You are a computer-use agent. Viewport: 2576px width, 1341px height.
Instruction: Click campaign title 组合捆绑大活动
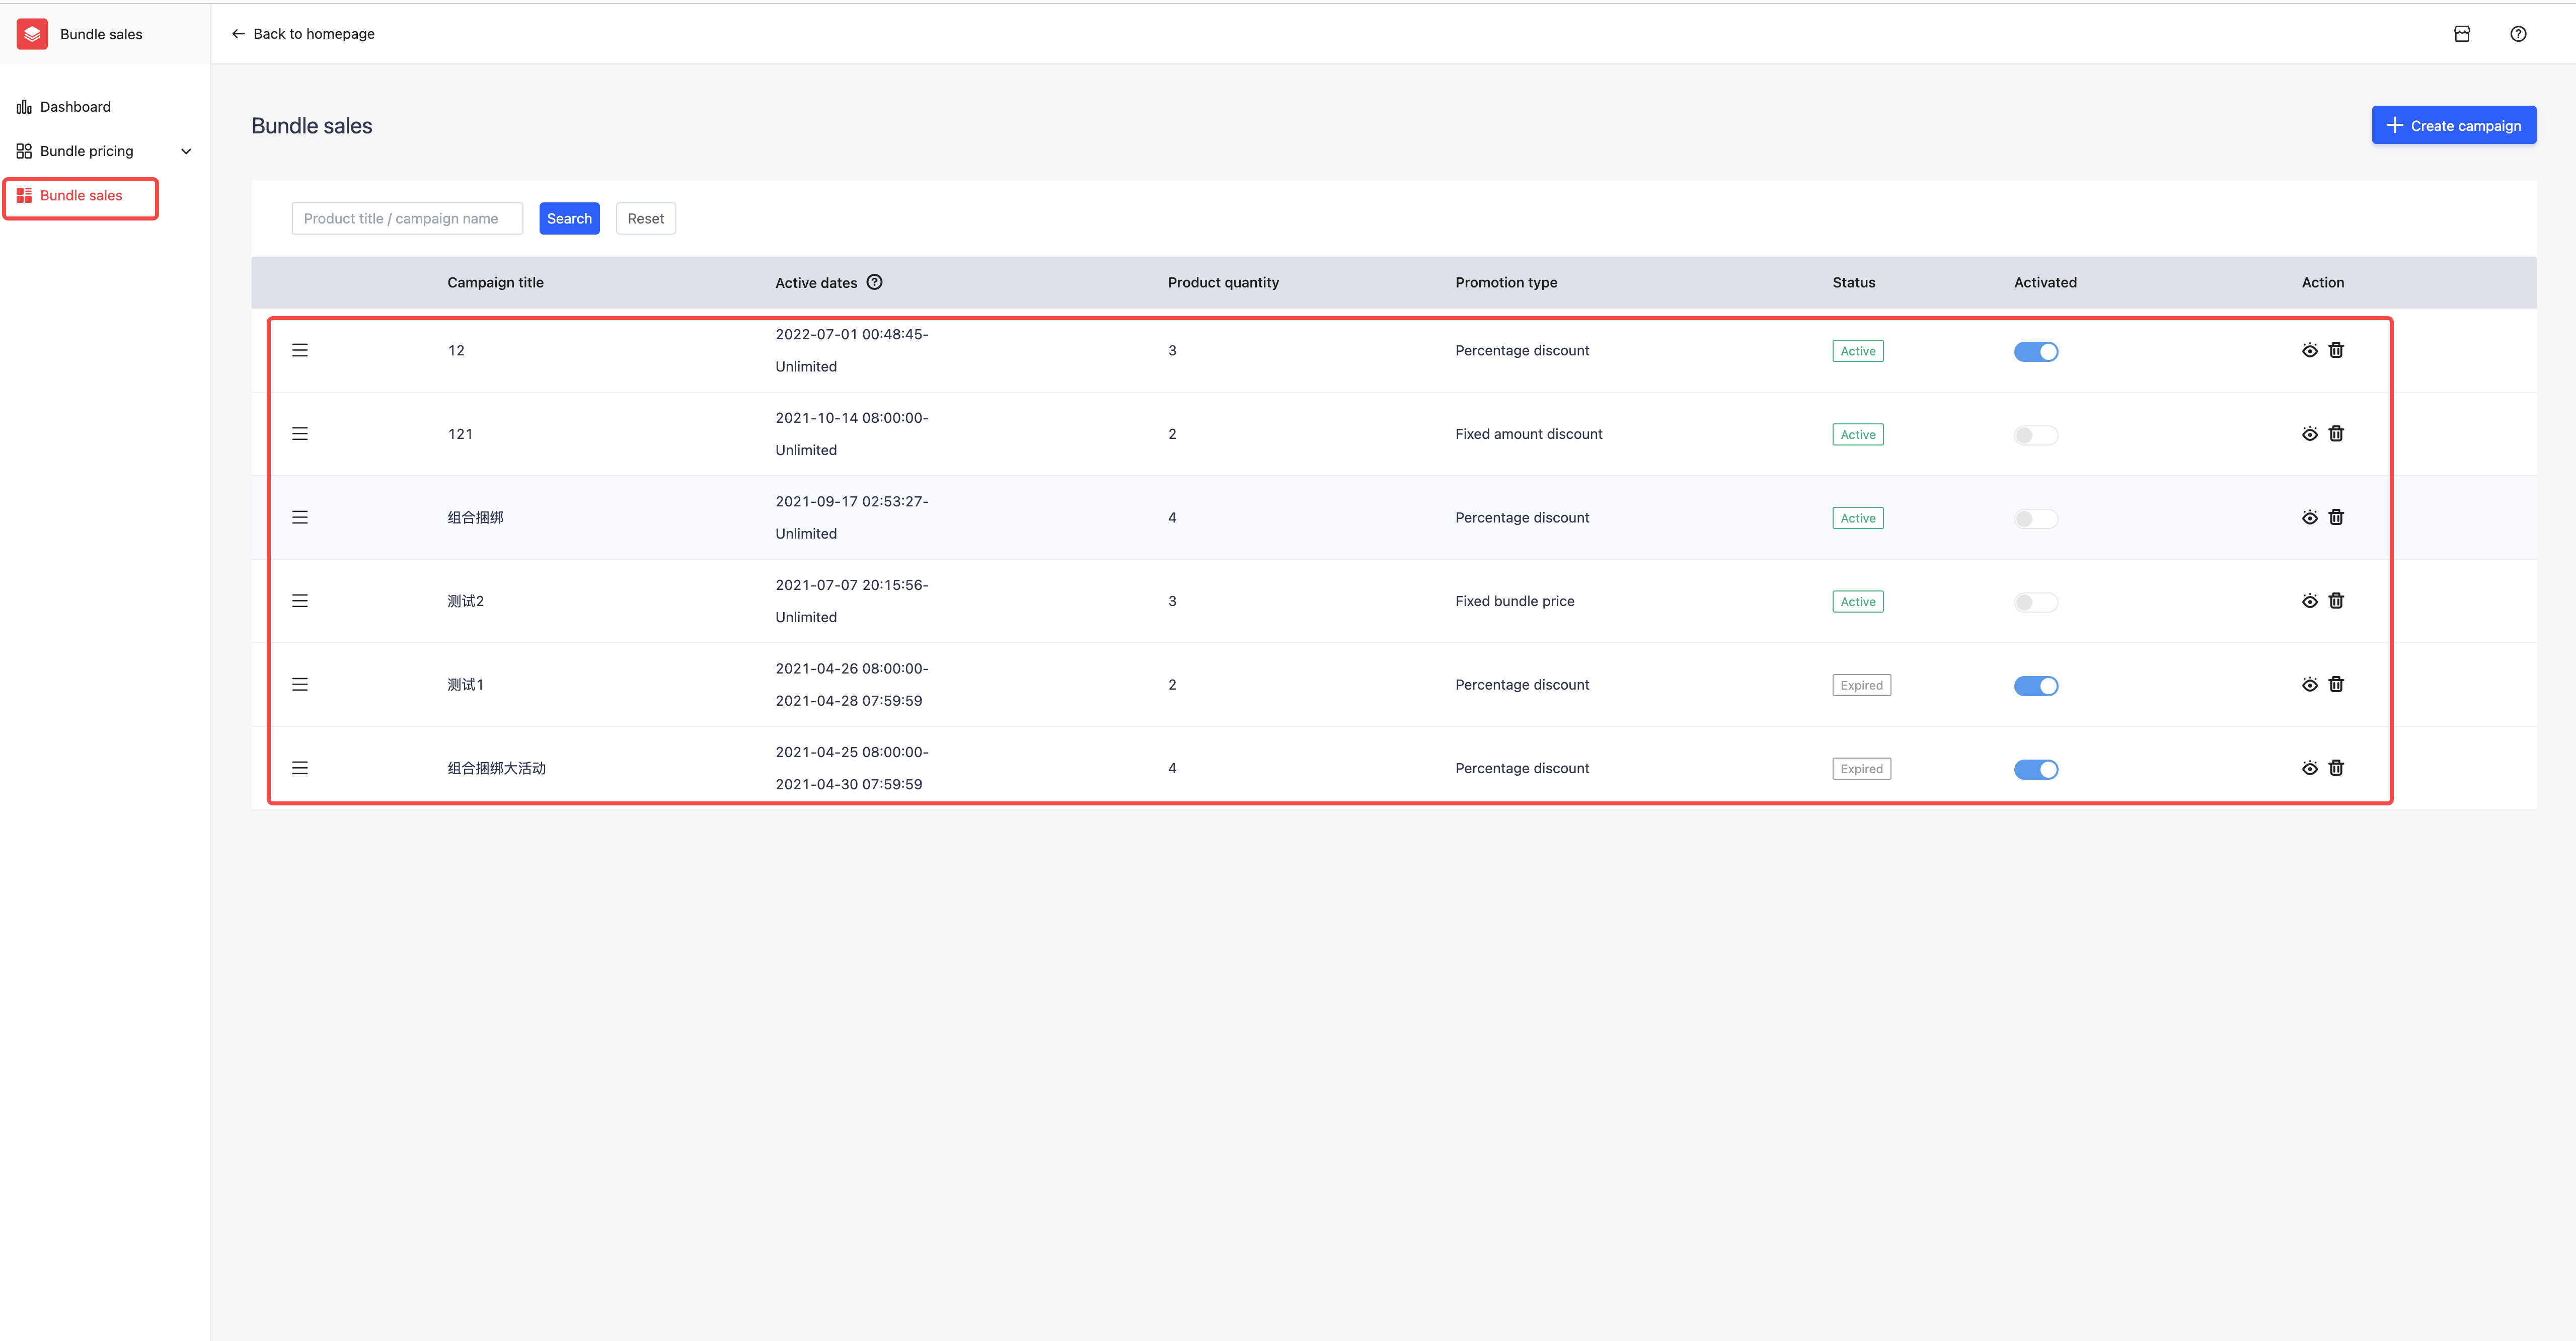[x=496, y=768]
